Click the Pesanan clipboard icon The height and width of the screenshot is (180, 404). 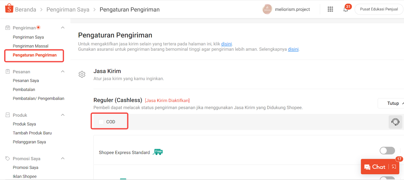[8, 72]
